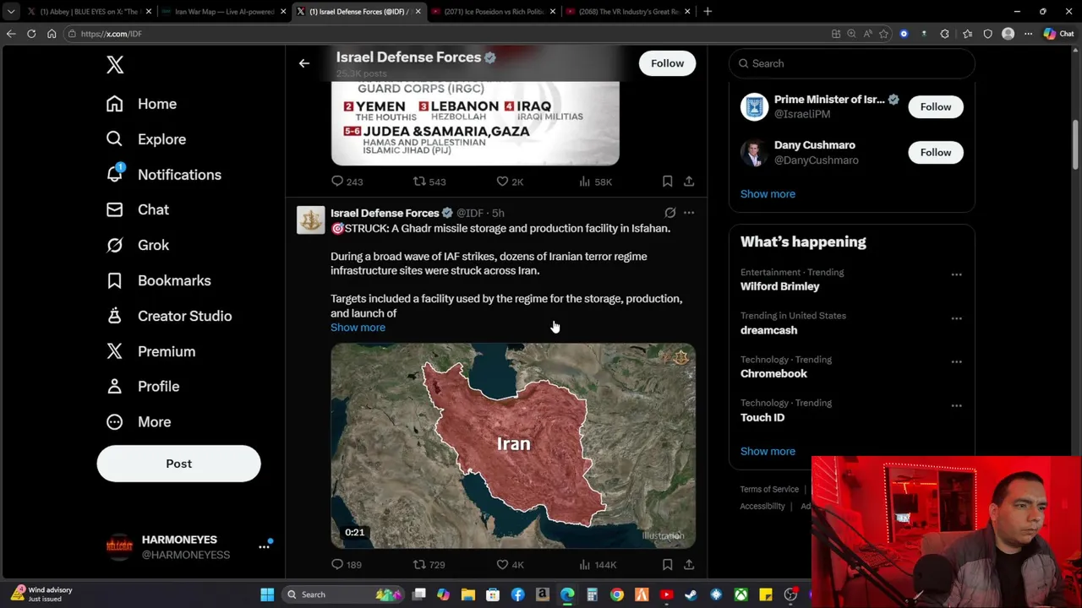Switch to the Iran War Map tab

pos(223,12)
